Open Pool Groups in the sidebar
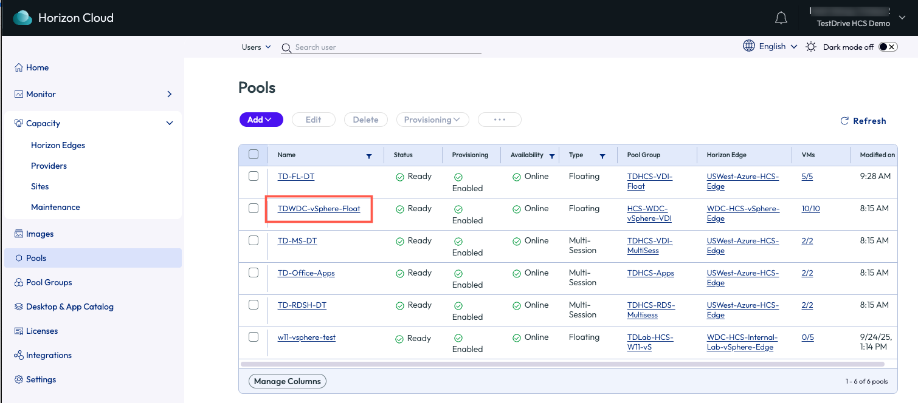 click(49, 282)
